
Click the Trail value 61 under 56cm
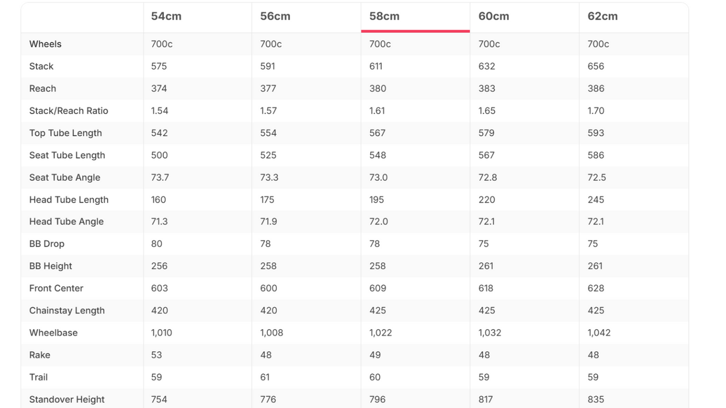[265, 378]
